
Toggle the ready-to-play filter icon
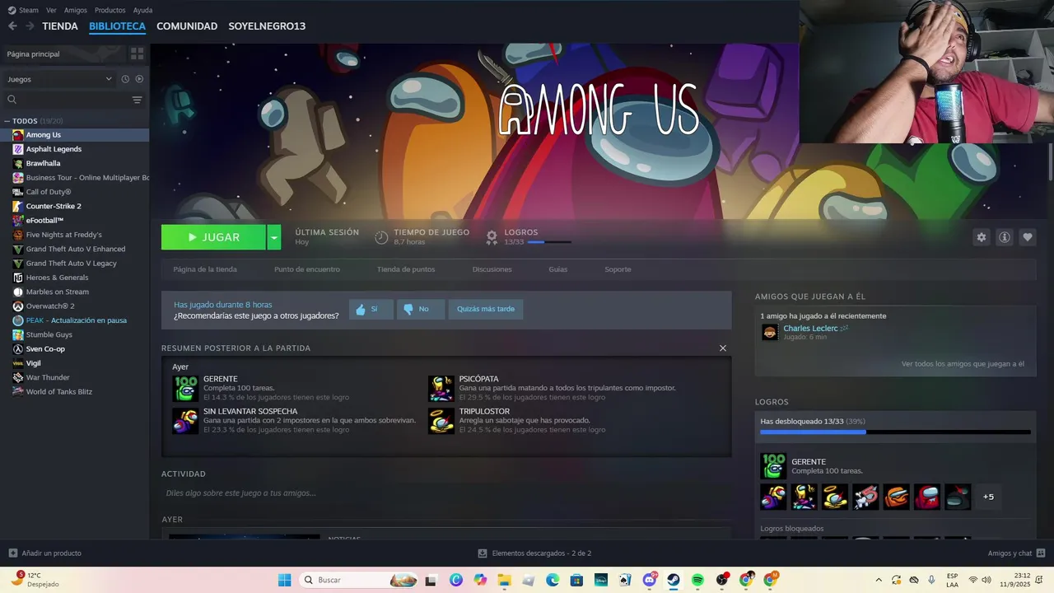(x=139, y=79)
